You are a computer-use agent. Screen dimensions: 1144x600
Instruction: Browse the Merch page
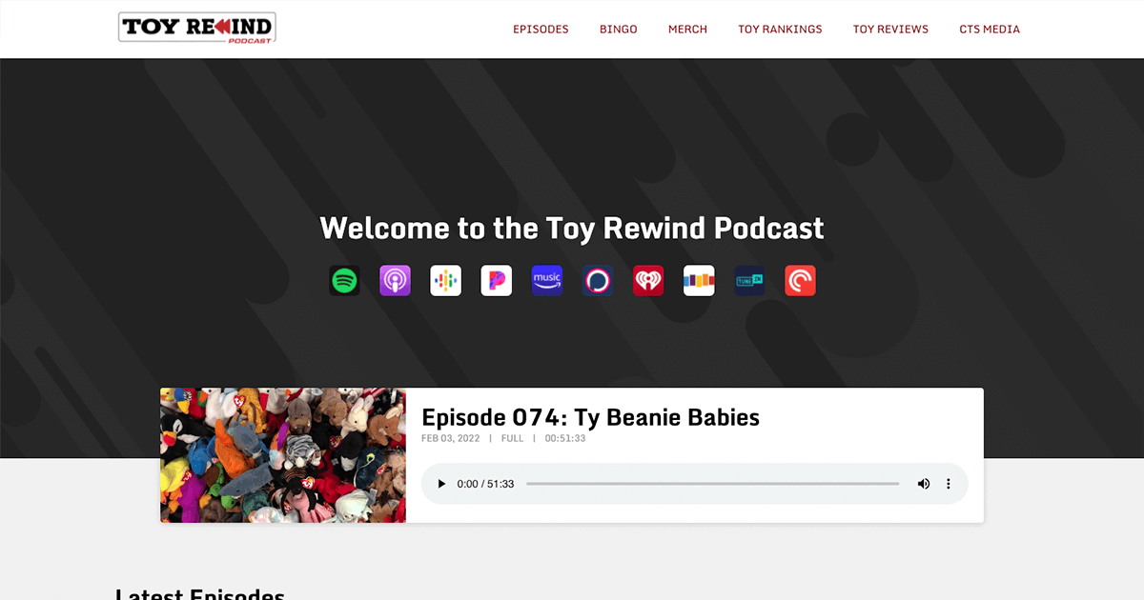687,29
